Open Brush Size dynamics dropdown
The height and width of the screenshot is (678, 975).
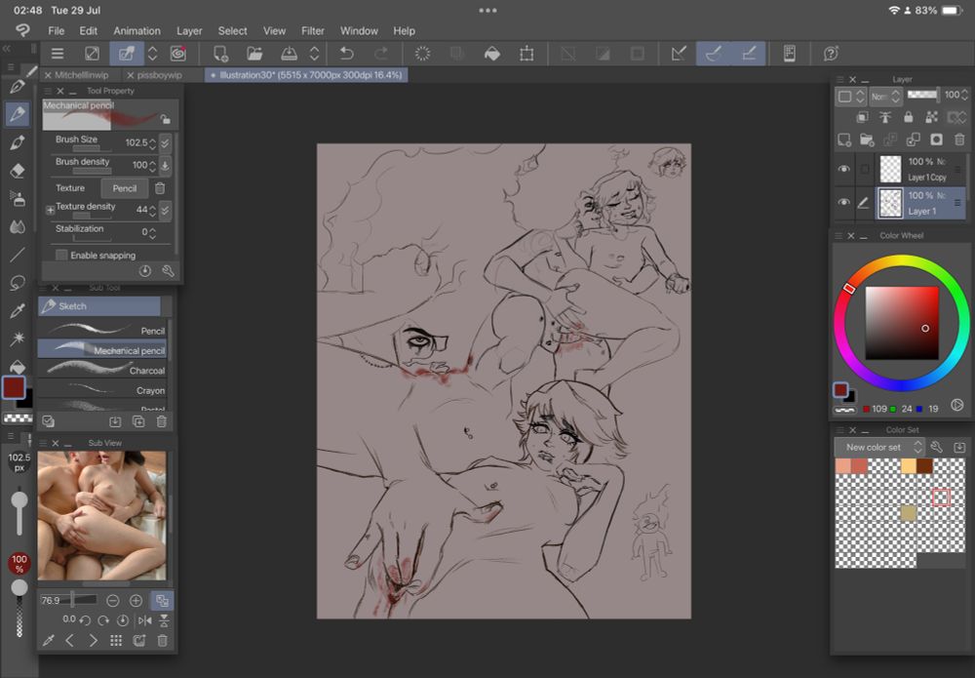(165, 143)
